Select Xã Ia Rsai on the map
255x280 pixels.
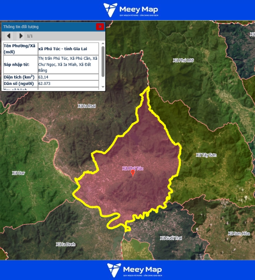point(86,105)
